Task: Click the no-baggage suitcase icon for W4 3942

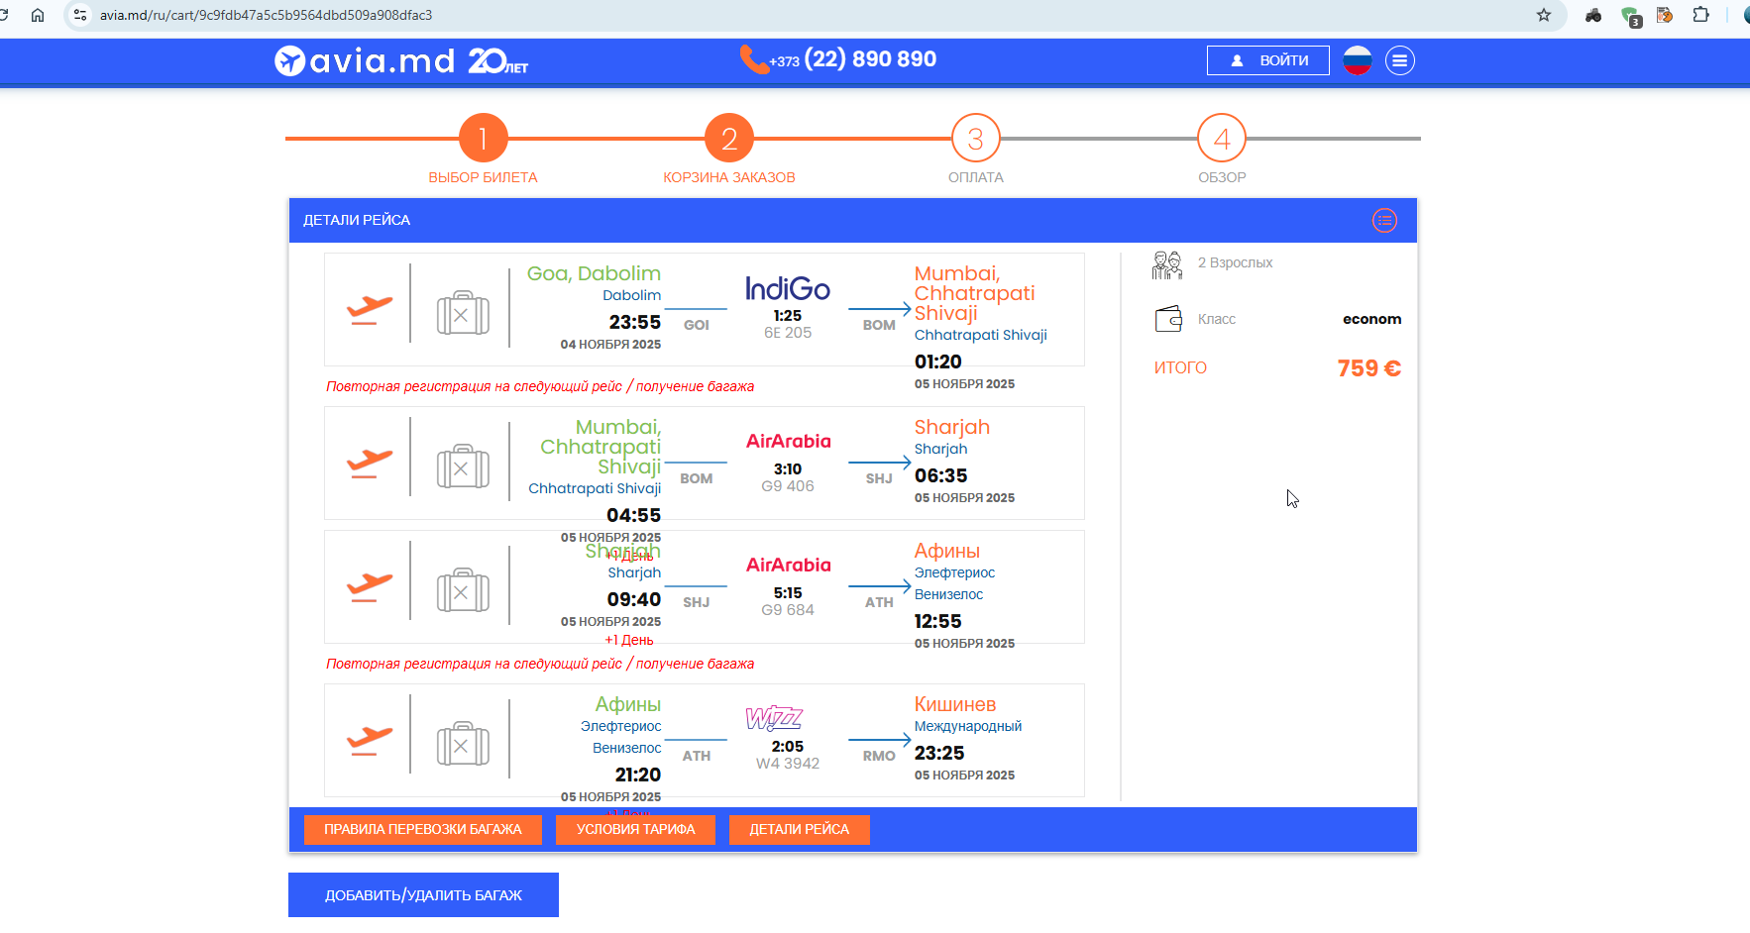Action: point(463,744)
